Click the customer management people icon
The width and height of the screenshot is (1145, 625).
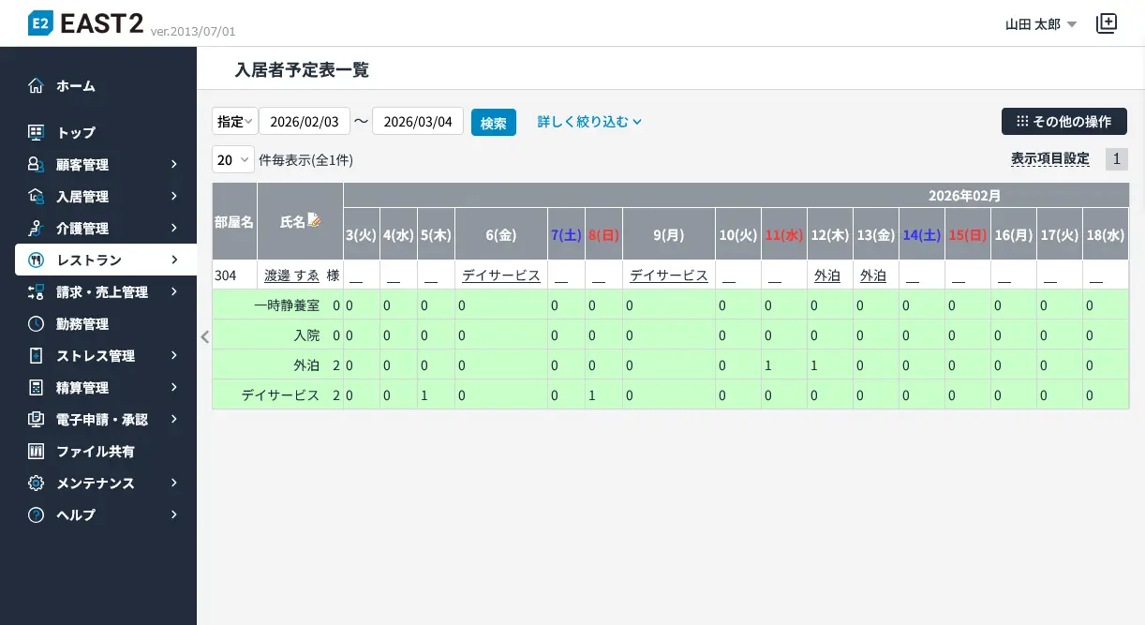coord(36,165)
